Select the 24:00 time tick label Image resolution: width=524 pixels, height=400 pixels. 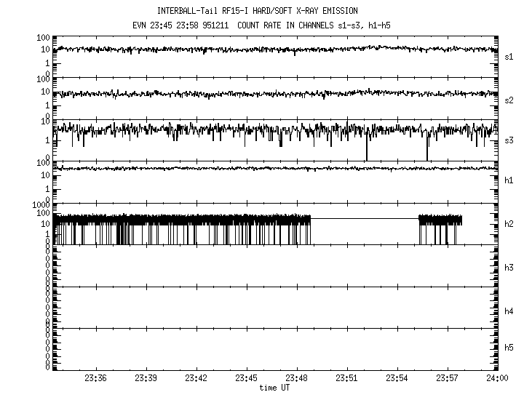[498, 378]
